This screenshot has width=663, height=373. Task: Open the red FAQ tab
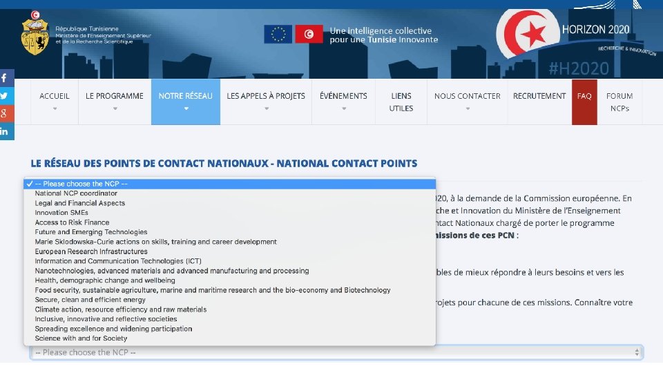(584, 102)
